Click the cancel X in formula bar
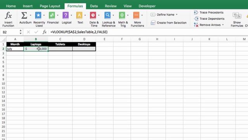The image size is (248, 140). point(28,32)
